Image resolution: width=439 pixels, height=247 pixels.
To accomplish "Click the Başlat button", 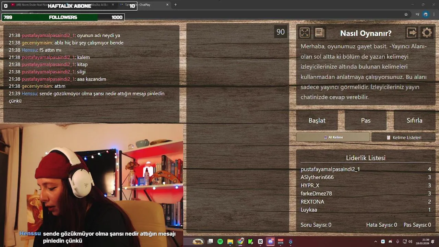I will coord(317,120).
